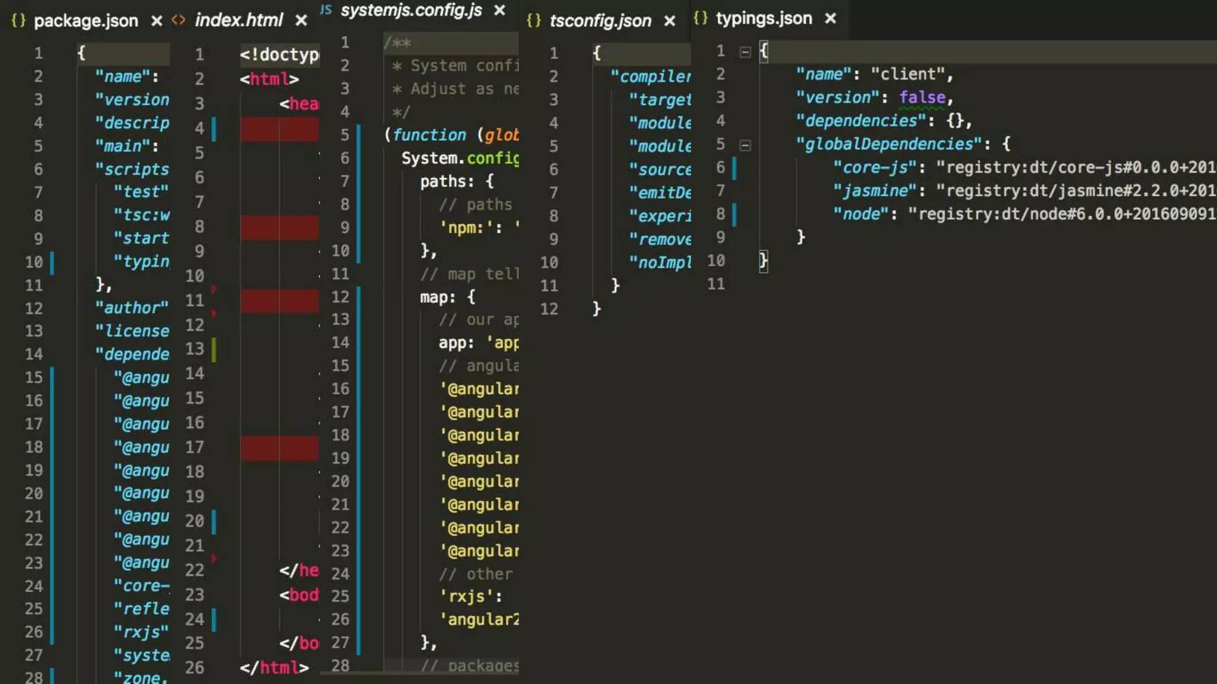
Task: Click the HTML angle-bracket icon on index.html tab
Action: pos(178,20)
